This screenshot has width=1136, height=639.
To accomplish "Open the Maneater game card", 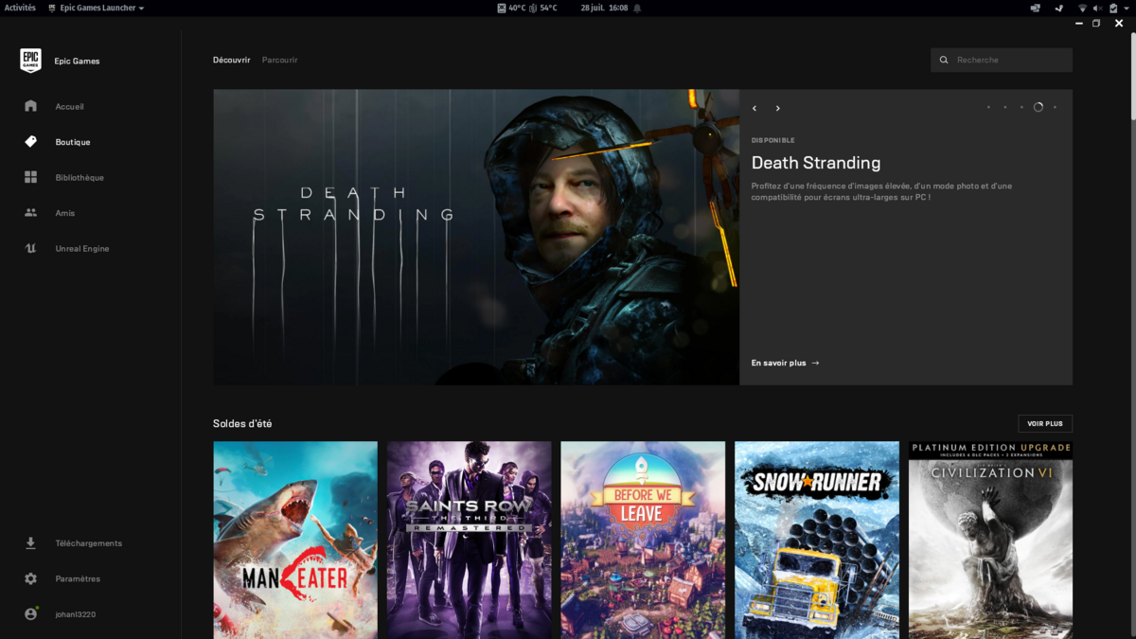I will (x=295, y=540).
